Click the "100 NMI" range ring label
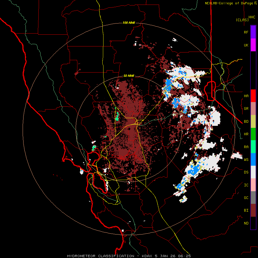Screen dimensions: 258x258 [129, 23]
